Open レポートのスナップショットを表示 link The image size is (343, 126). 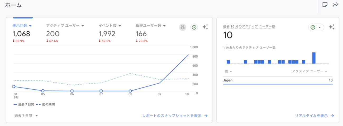(175, 116)
